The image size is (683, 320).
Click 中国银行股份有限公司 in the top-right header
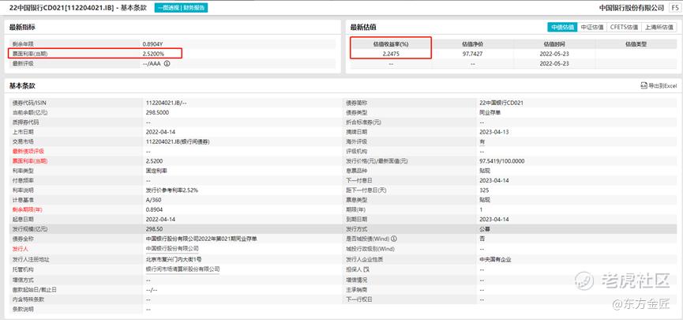pyautogui.click(x=632, y=8)
